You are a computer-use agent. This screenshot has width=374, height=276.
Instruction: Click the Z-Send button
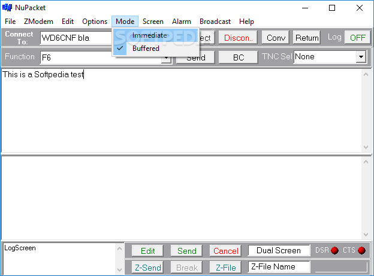(147, 268)
